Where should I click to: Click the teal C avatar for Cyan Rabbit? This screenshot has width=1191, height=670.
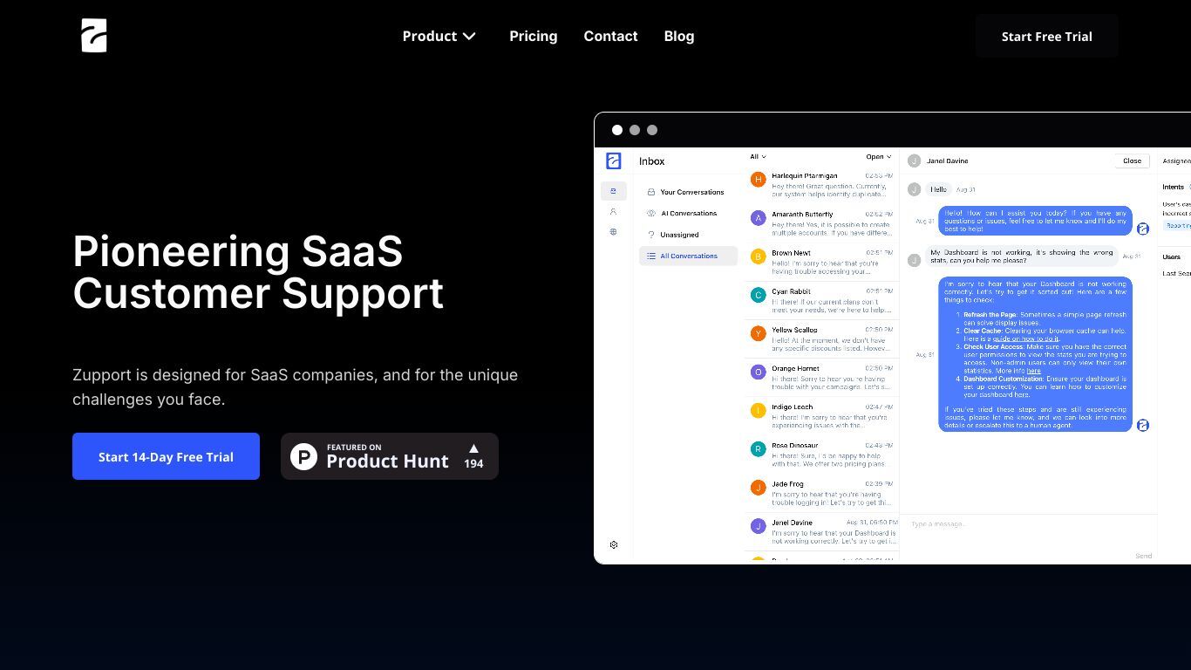tap(758, 295)
